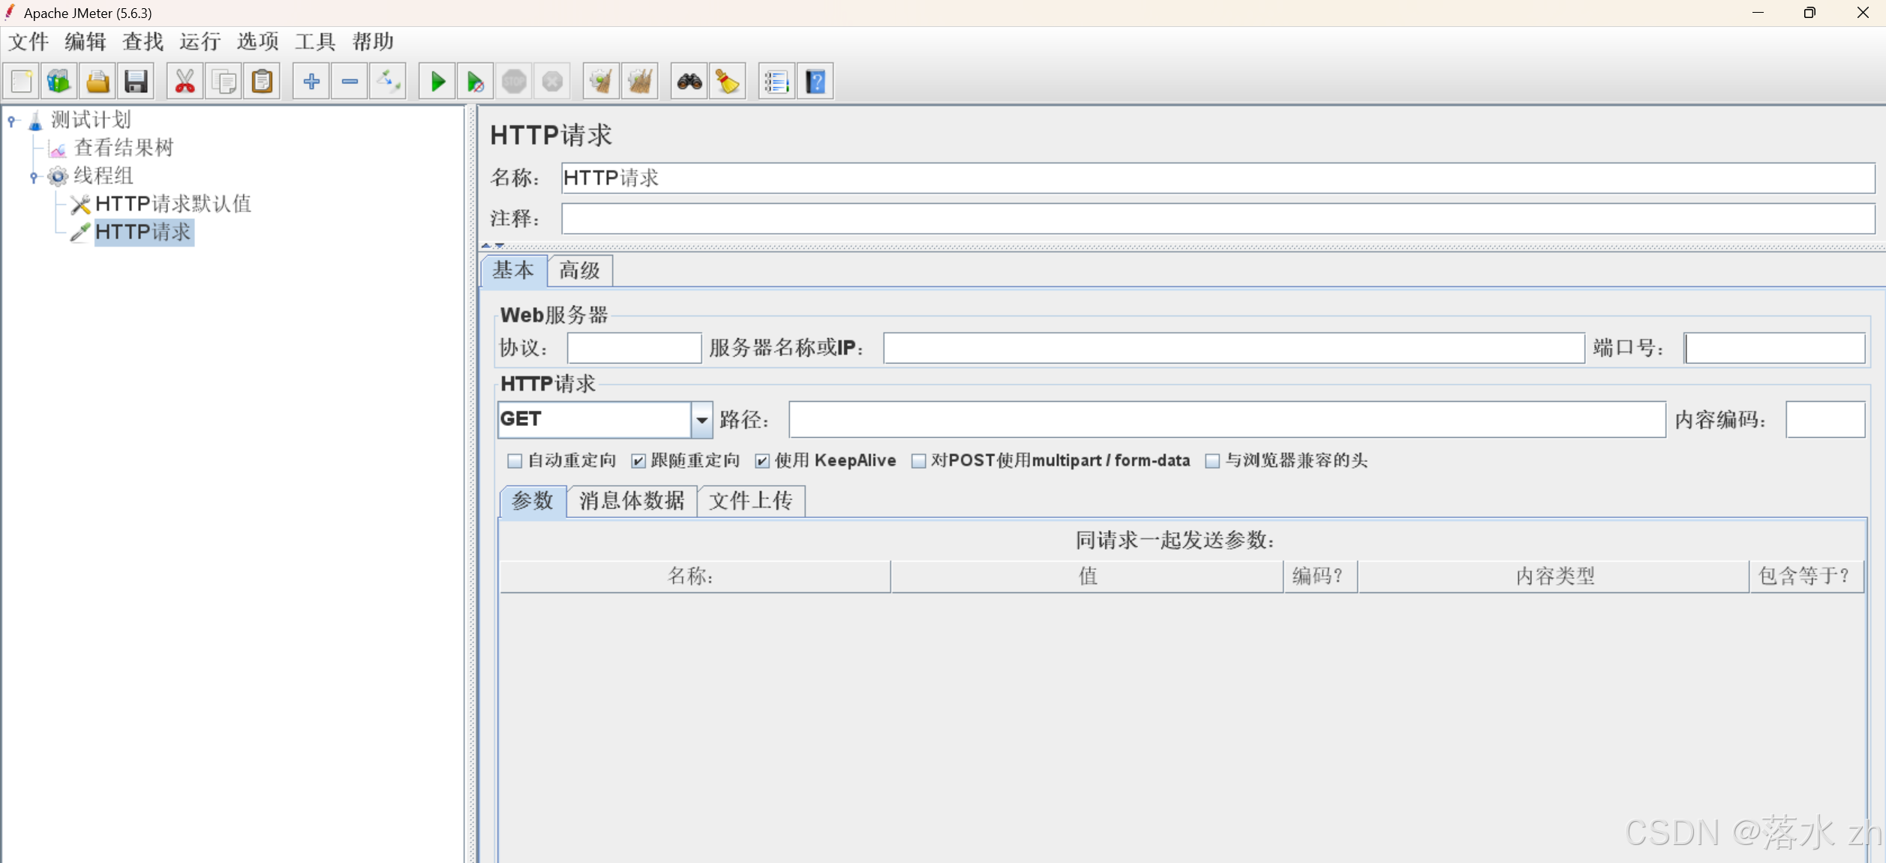
Task: Switch to the 参数 tab
Action: [x=533, y=501]
